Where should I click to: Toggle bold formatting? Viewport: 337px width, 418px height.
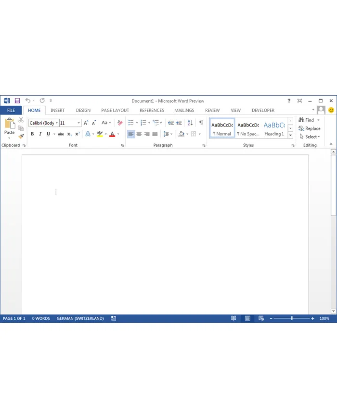[x=32, y=134]
